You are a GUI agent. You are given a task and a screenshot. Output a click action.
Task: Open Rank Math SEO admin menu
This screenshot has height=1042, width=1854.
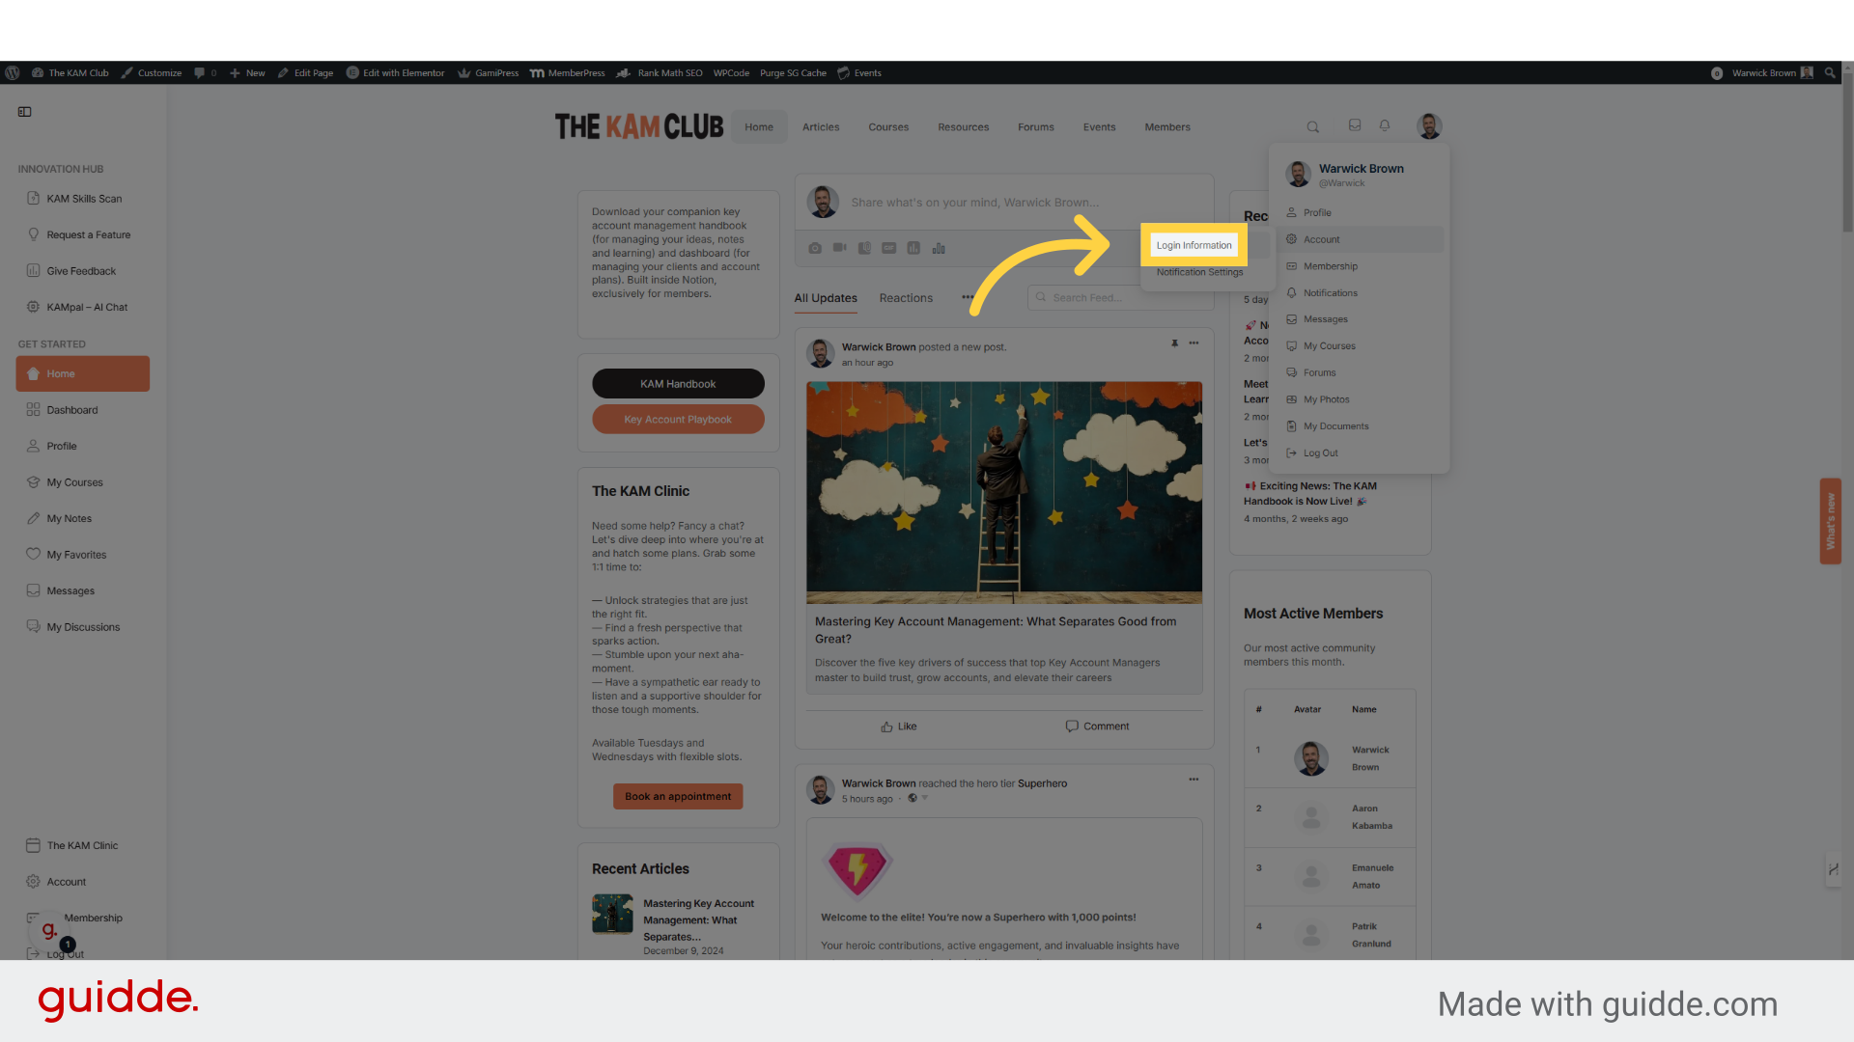[660, 72]
